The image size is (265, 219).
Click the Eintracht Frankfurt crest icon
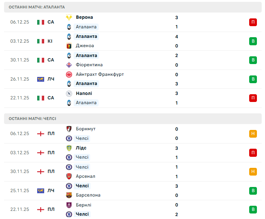point(69,74)
